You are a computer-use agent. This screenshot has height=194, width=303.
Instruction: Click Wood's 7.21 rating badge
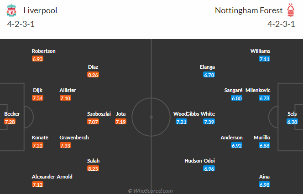click(182, 122)
